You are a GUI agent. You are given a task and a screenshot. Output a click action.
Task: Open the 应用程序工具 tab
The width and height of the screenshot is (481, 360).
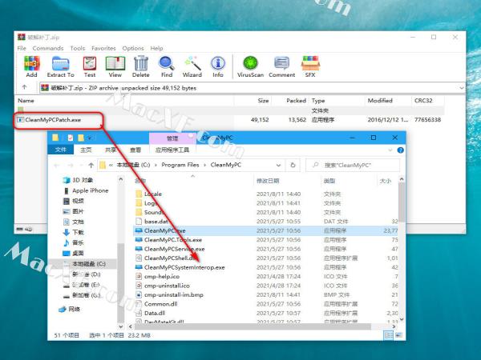click(x=172, y=150)
